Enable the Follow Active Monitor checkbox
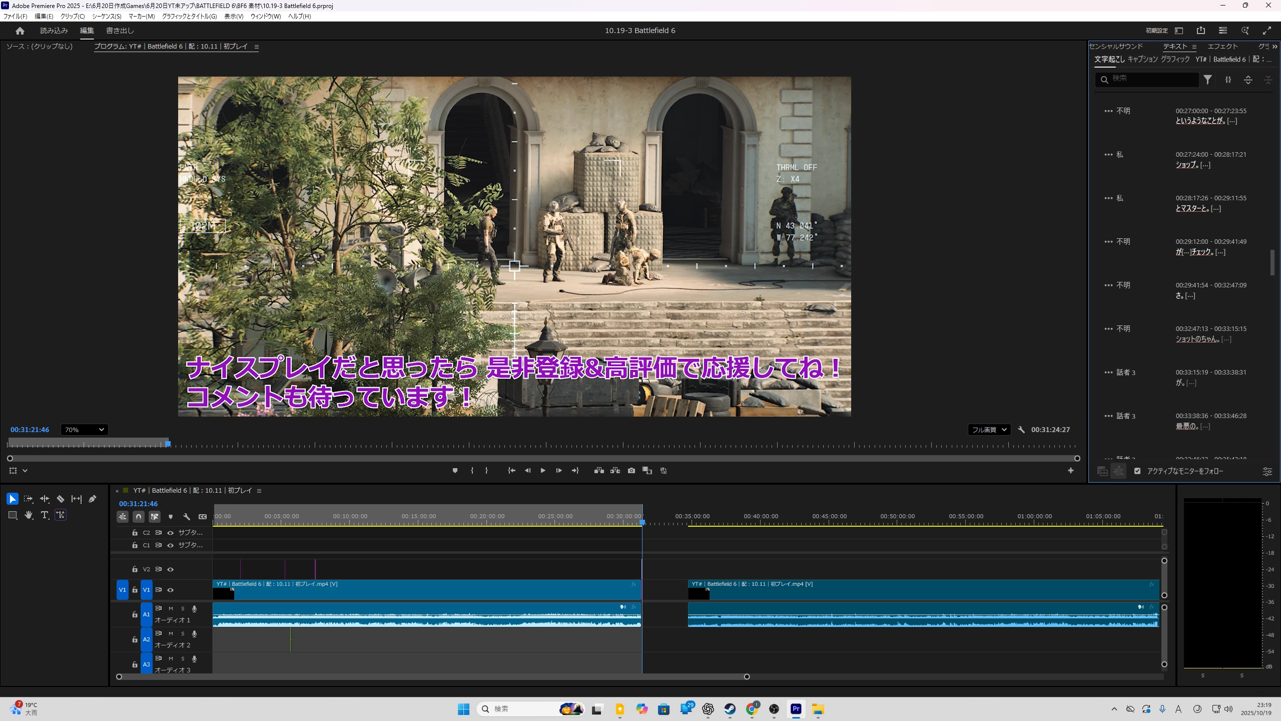The width and height of the screenshot is (1281, 721). pos(1137,471)
